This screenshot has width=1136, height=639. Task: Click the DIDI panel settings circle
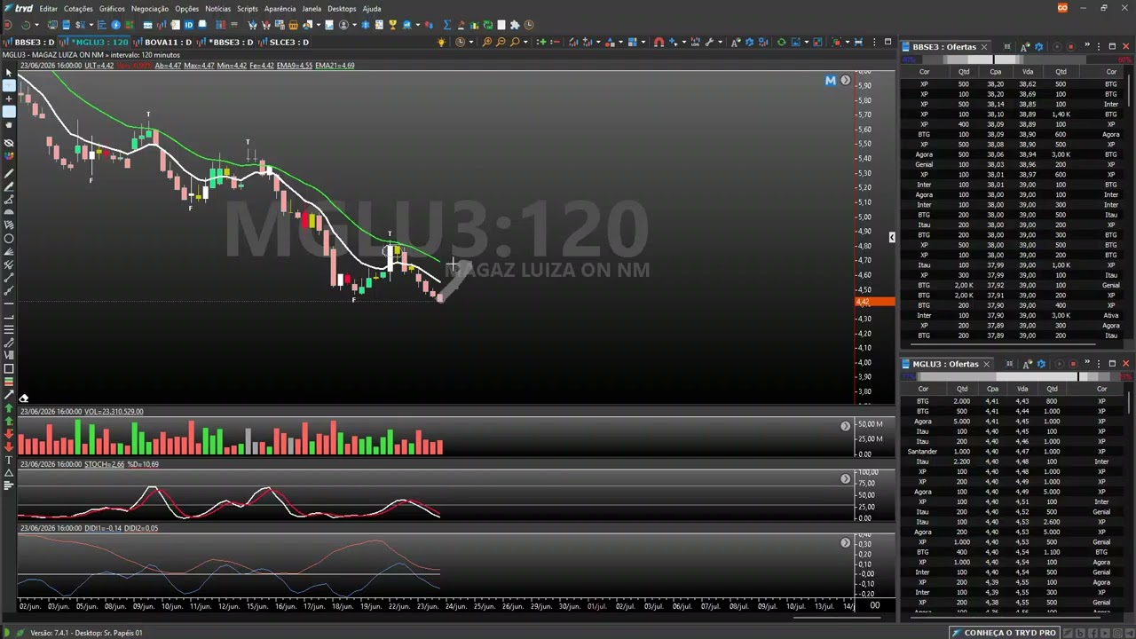845,543
